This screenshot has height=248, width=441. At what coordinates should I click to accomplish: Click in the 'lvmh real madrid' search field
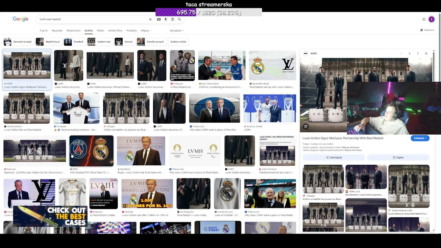(x=93, y=19)
